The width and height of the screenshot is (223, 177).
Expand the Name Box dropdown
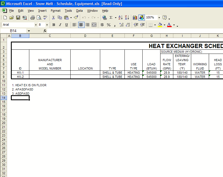tap(29, 31)
